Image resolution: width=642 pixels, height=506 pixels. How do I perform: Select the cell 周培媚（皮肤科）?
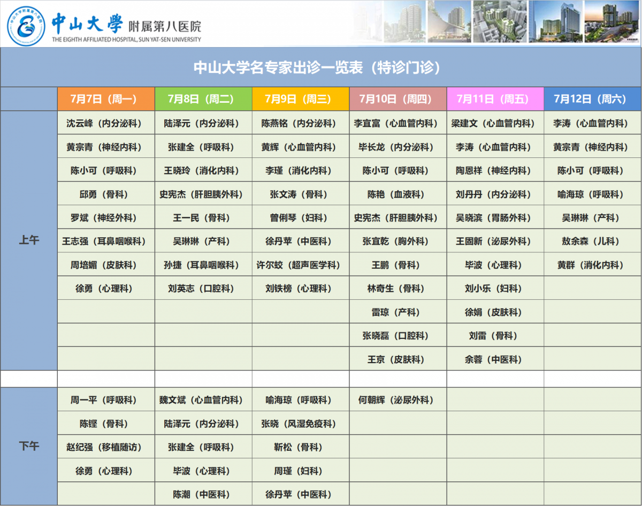click(106, 265)
